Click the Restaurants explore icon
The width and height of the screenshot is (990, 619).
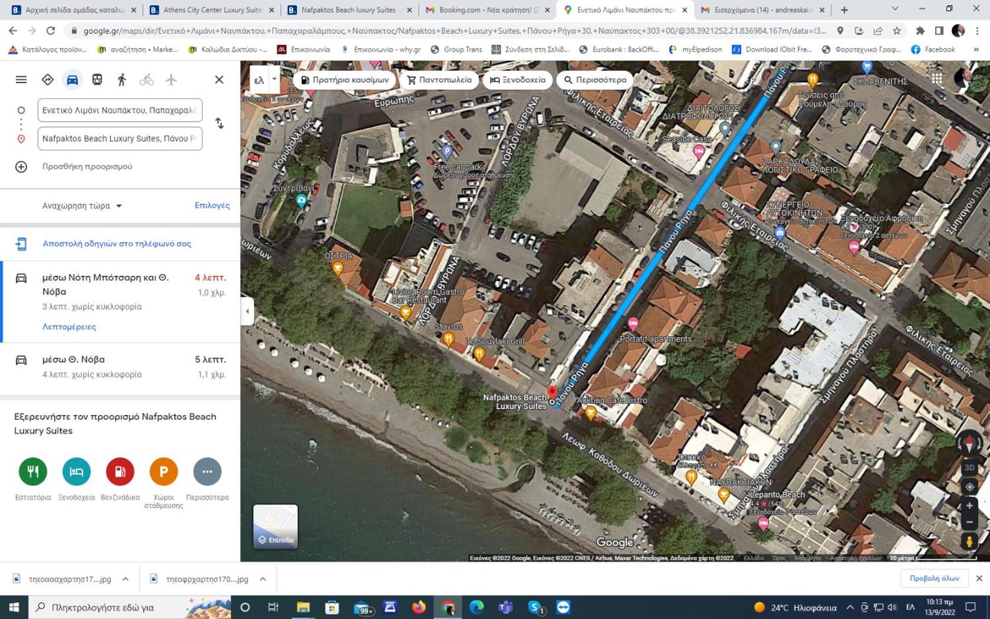[x=33, y=471]
